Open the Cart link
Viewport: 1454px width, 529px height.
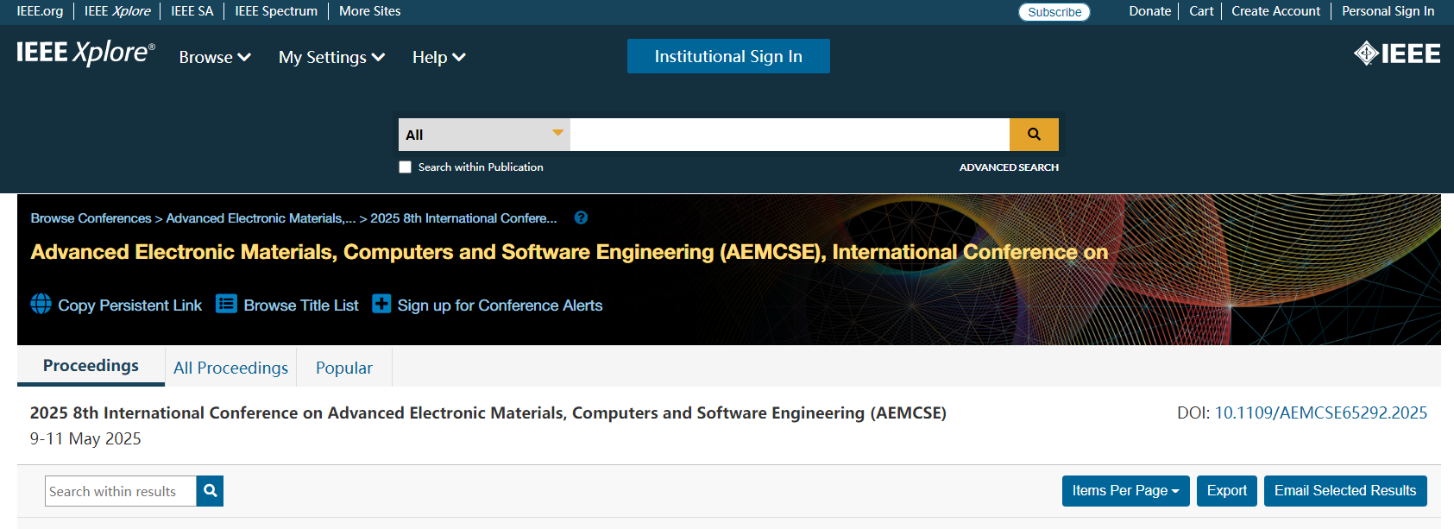pos(1201,11)
